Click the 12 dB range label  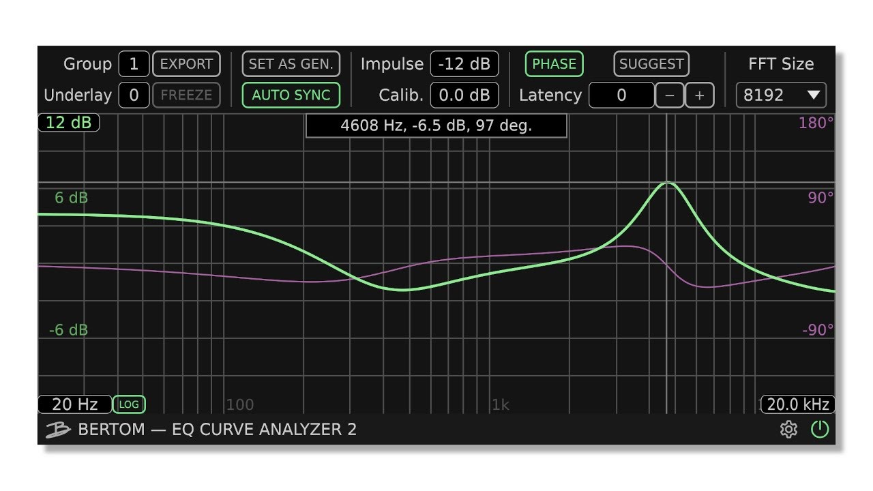[68, 123]
